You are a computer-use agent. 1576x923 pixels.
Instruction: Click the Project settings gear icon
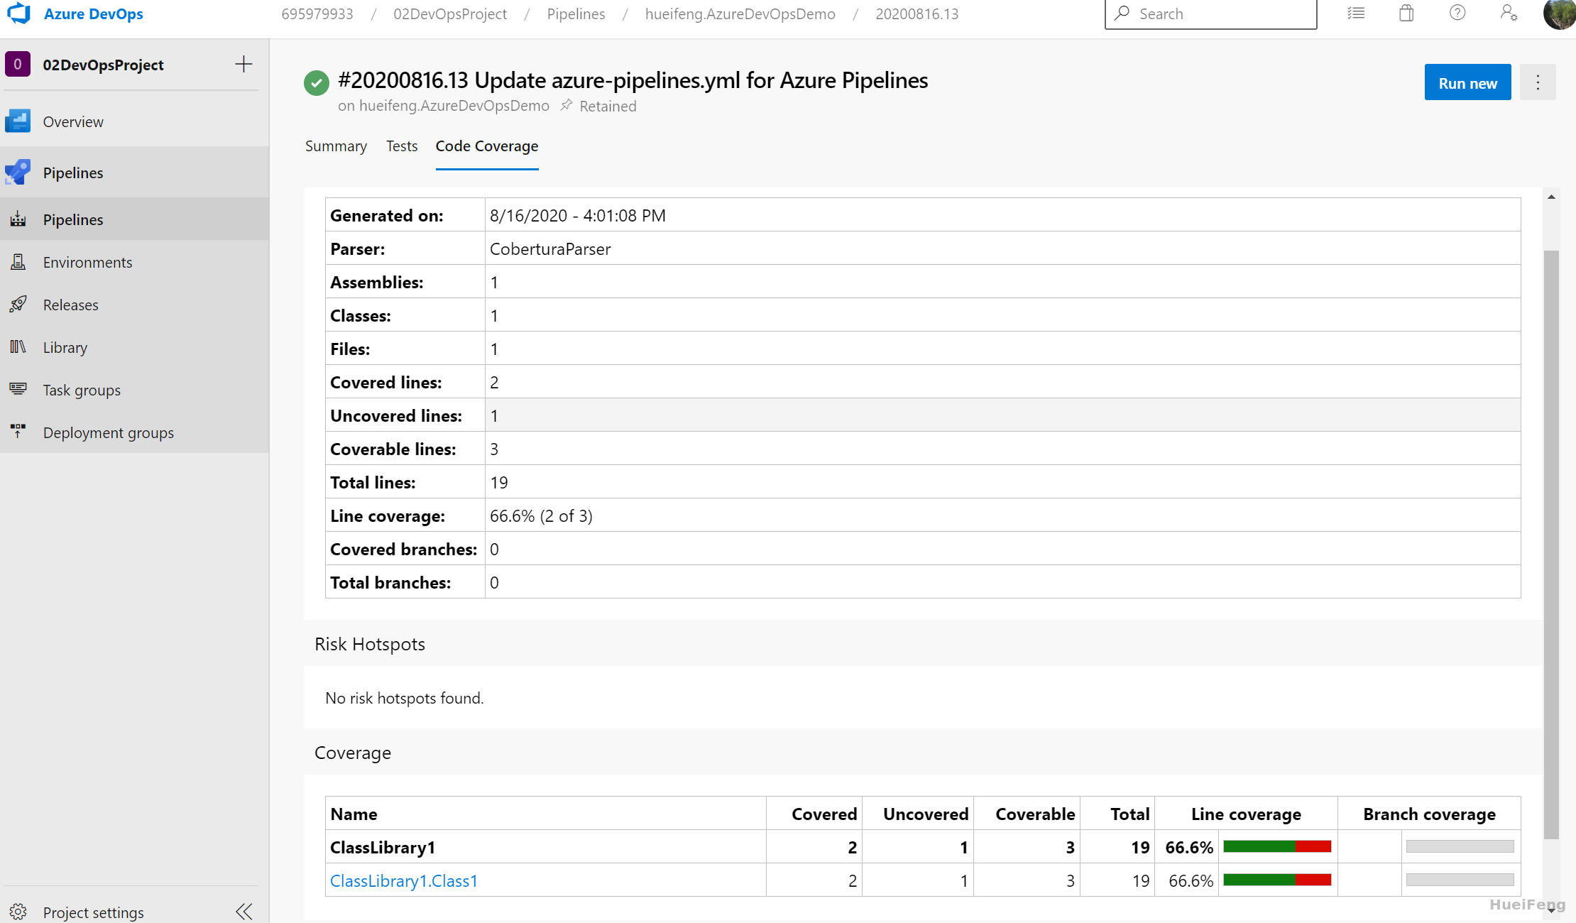(x=18, y=912)
